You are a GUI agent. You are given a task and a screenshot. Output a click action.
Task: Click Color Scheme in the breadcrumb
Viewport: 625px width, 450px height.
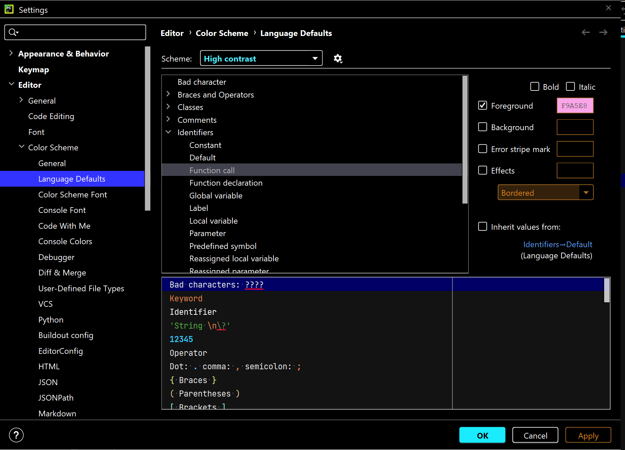tap(222, 33)
